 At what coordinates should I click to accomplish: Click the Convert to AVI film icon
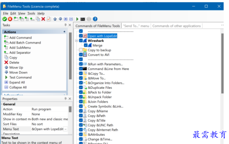click(x=85, y=55)
